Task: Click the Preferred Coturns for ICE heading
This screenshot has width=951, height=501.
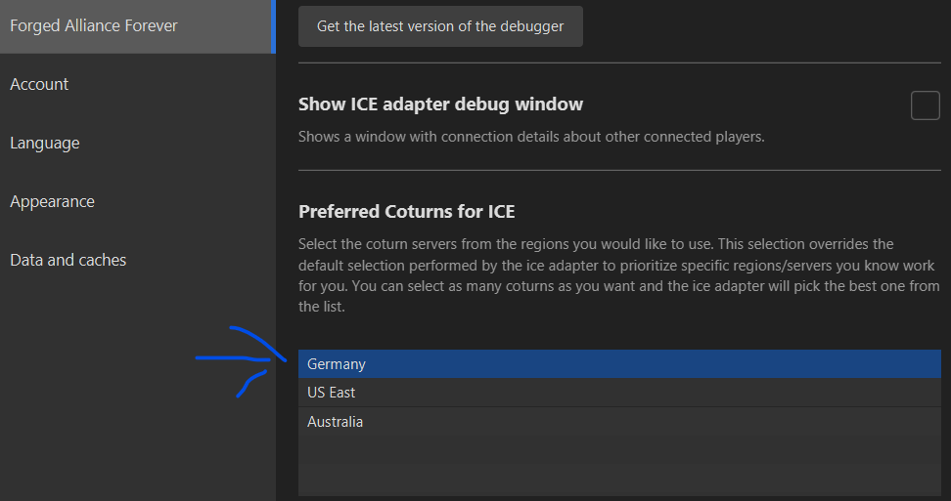Action: [406, 211]
